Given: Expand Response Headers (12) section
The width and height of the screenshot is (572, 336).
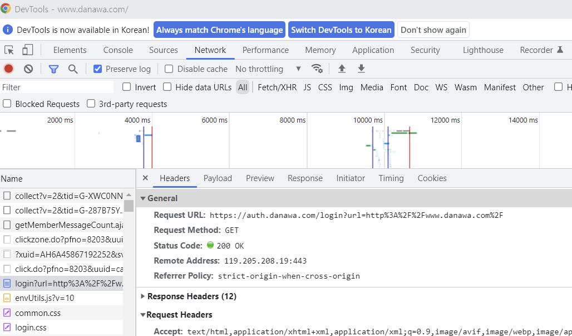Looking at the screenshot, I should click(x=143, y=296).
